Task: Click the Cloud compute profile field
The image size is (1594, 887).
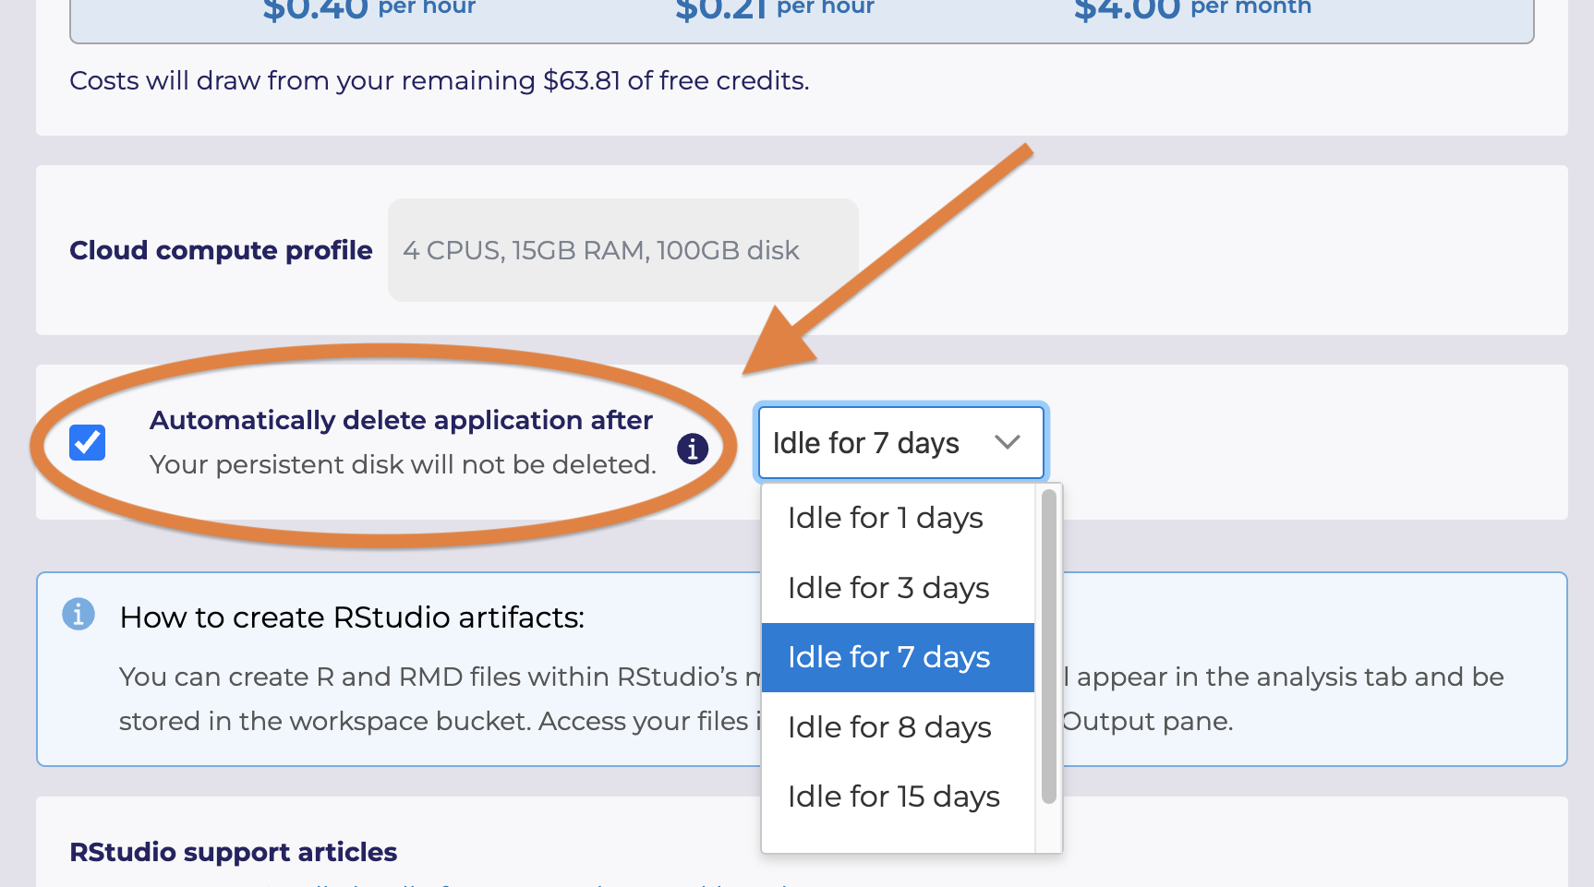Action: click(623, 250)
